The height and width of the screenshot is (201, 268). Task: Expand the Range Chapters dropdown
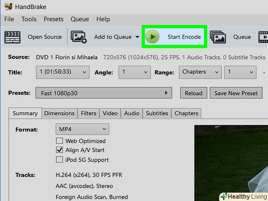200,72
